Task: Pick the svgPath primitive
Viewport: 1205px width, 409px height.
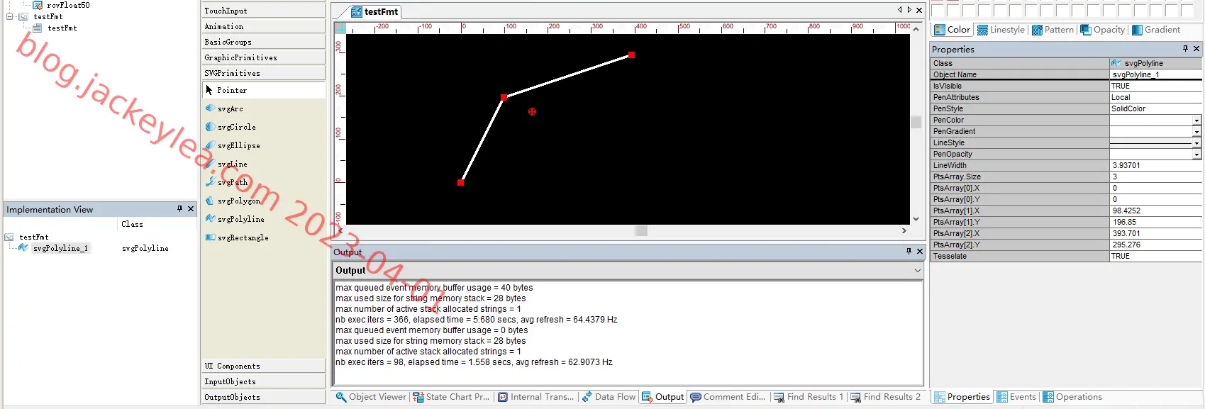Action: pos(232,182)
